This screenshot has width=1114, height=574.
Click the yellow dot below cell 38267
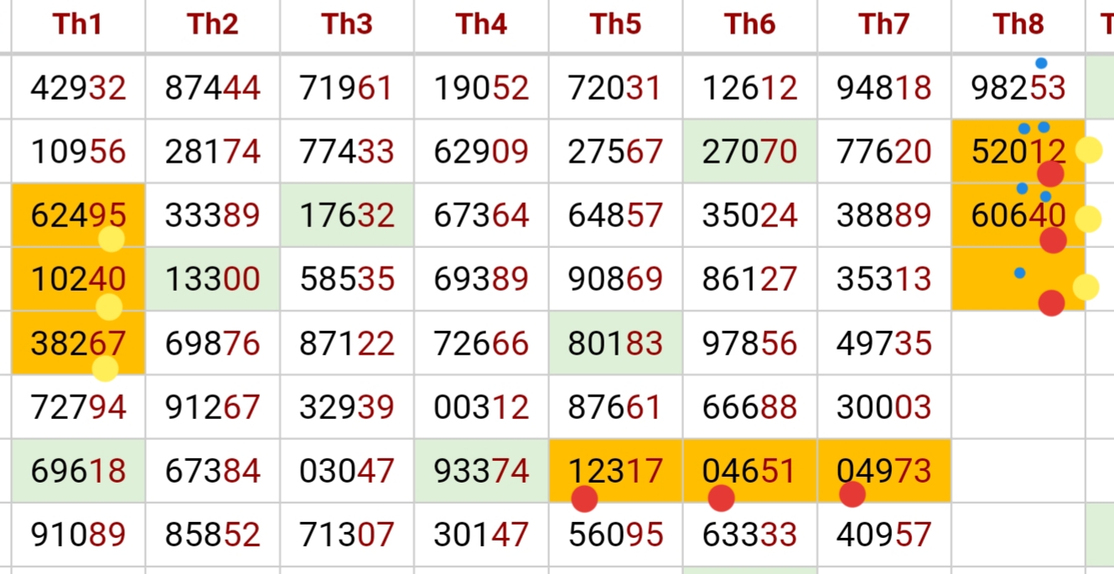click(x=105, y=368)
